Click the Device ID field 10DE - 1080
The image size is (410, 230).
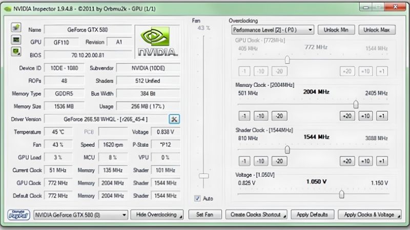click(x=64, y=68)
